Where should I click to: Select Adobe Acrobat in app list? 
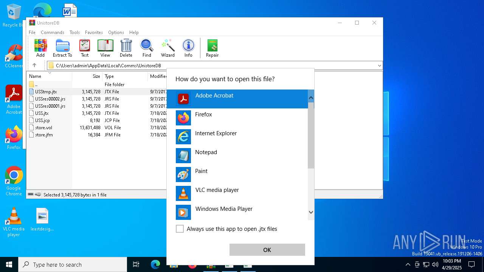(x=237, y=99)
